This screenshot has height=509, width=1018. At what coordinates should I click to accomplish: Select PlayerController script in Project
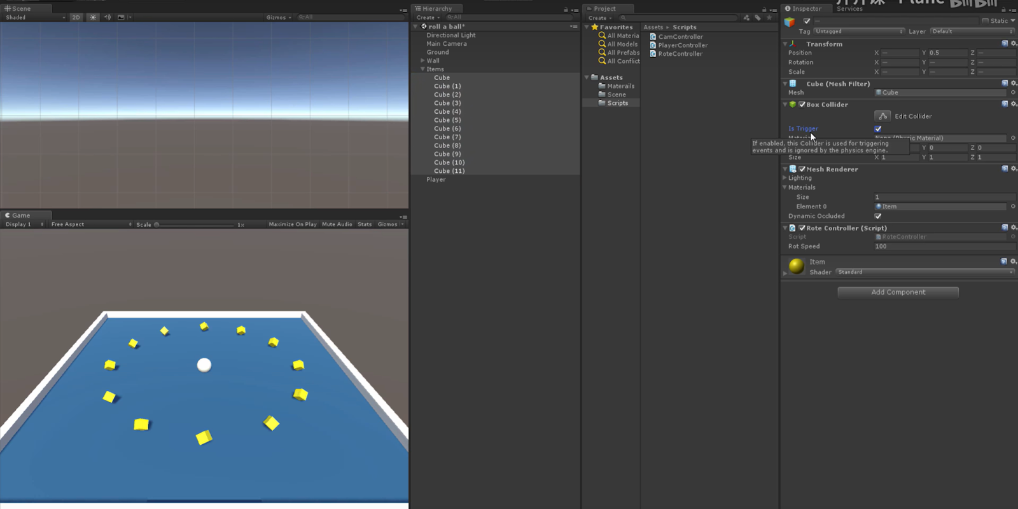click(x=683, y=45)
